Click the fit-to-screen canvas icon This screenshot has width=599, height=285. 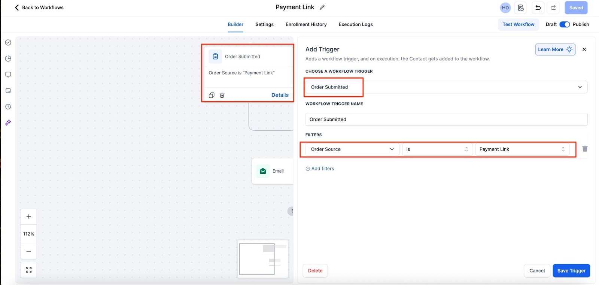29,270
